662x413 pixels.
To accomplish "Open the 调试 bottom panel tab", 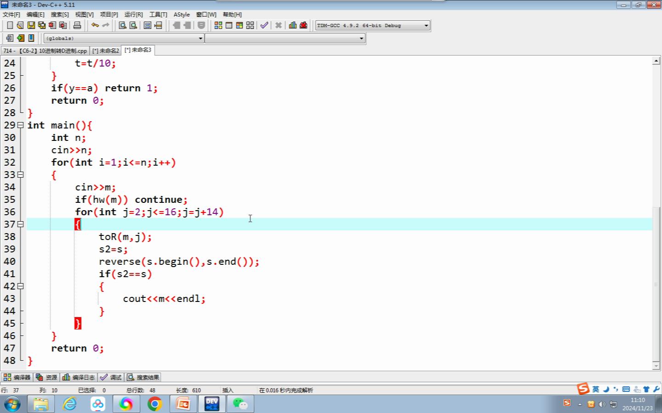I will point(111,377).
